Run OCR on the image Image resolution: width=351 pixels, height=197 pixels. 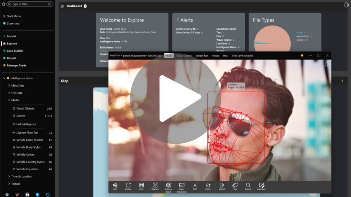pos(195,186)
